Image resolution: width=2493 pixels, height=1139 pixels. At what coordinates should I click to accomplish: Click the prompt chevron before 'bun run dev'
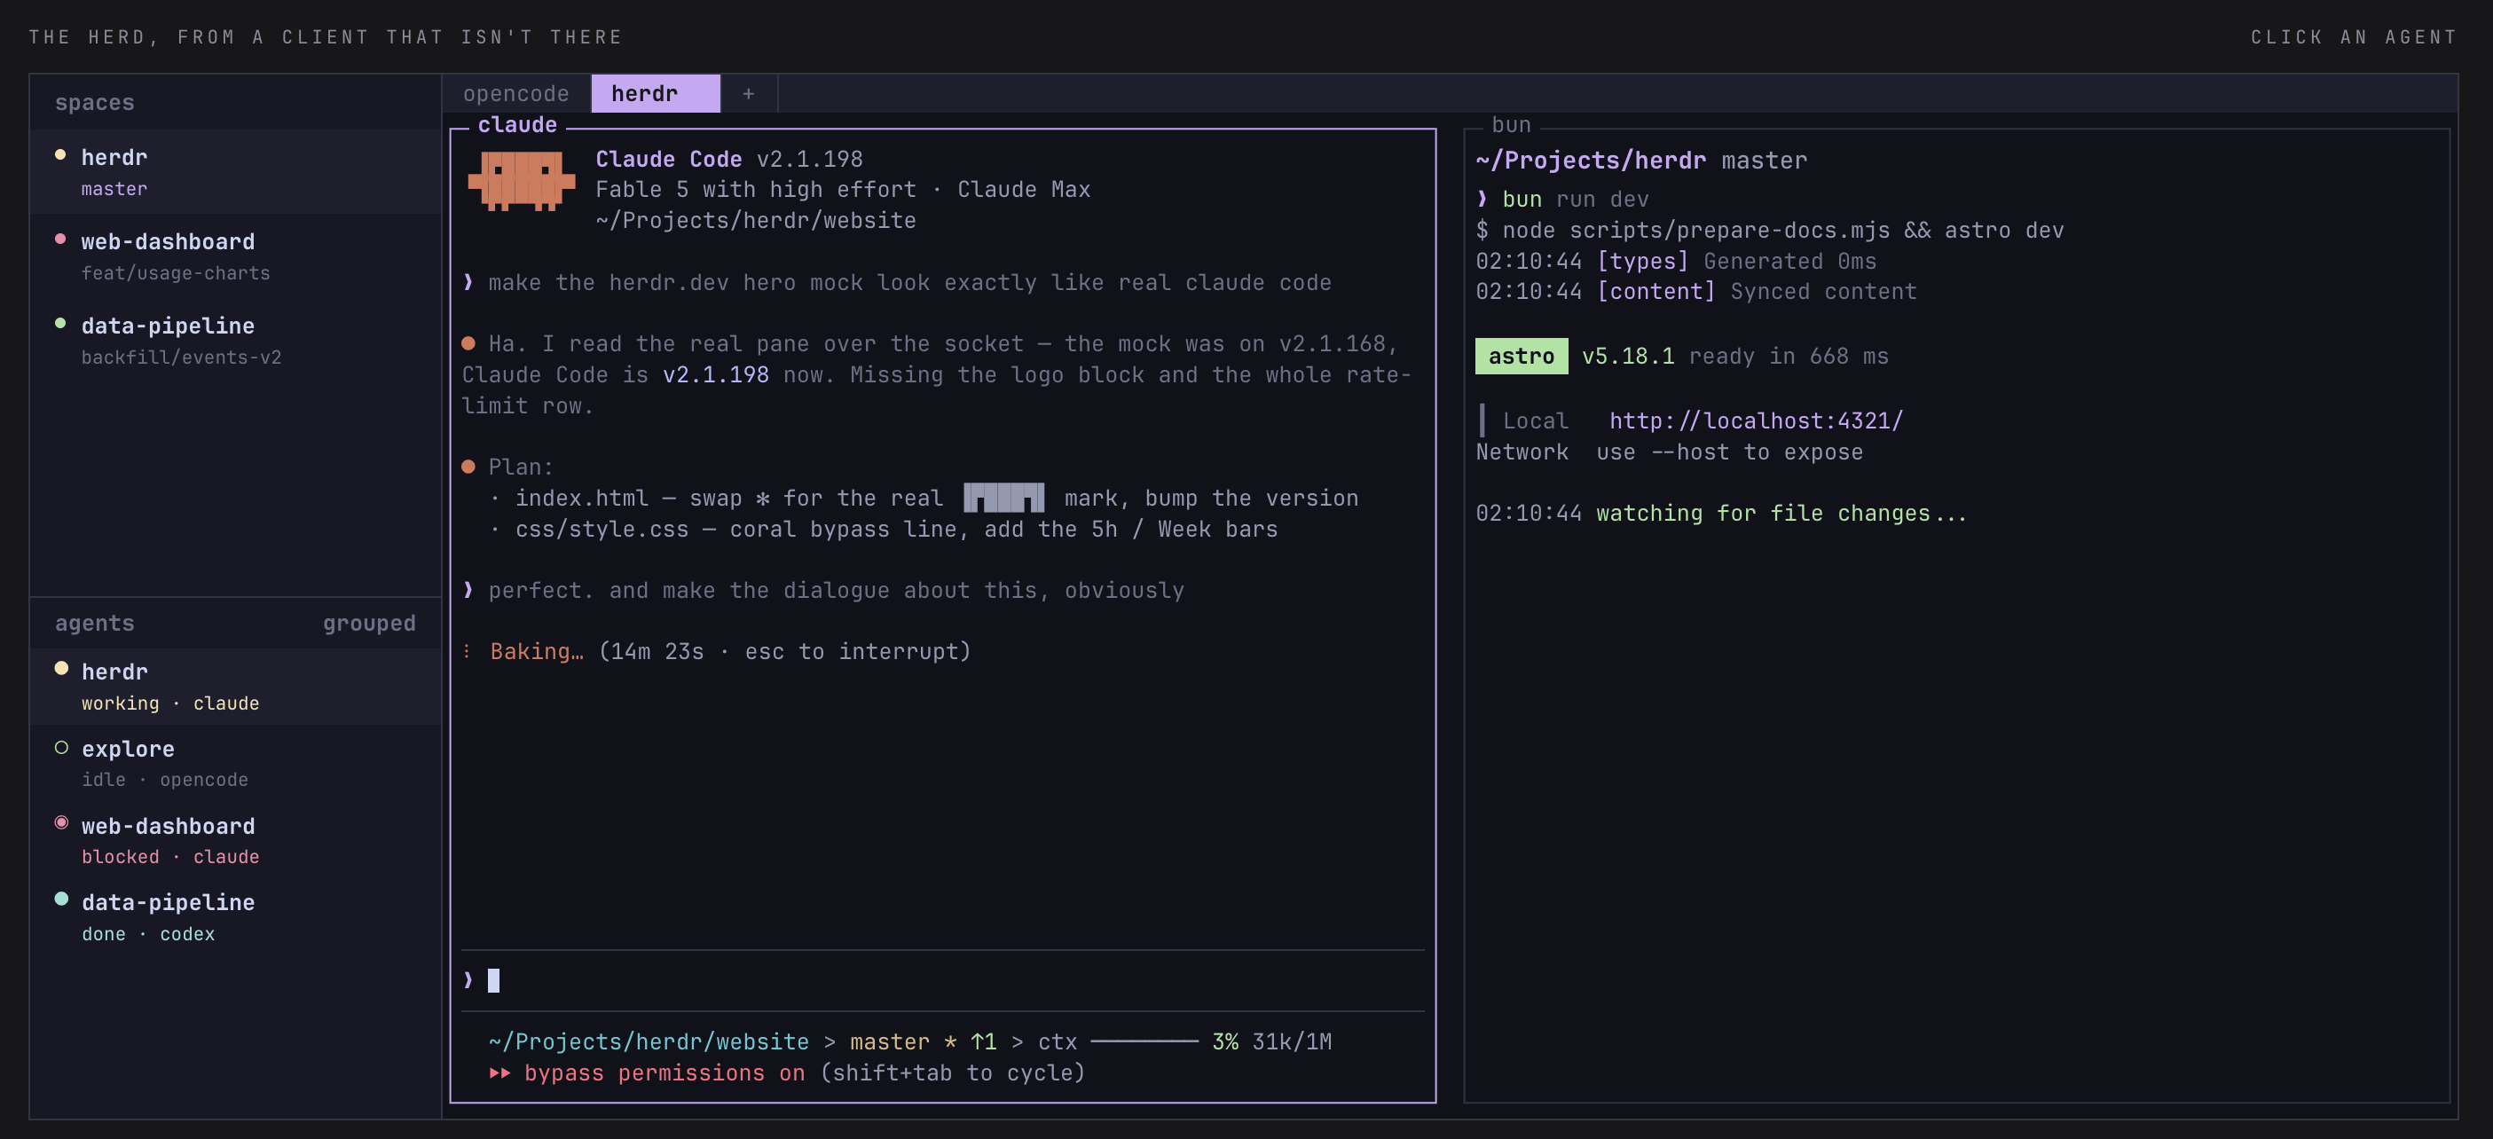1482,200
